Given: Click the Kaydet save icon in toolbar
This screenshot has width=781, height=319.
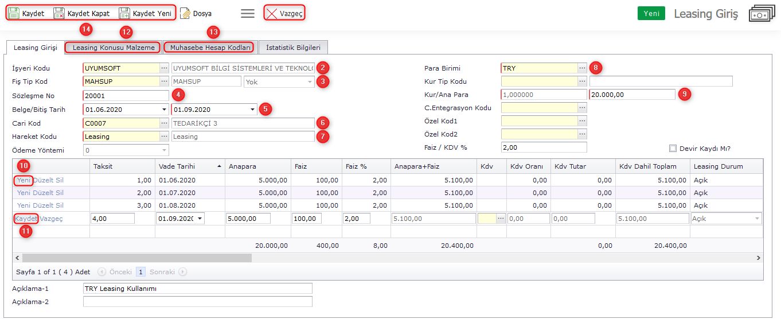Looking at the screenshot, I should (14, 13).
